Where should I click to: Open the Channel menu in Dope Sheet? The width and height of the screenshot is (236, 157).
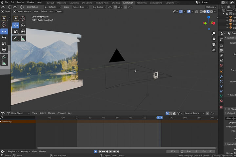coord(61,113)
